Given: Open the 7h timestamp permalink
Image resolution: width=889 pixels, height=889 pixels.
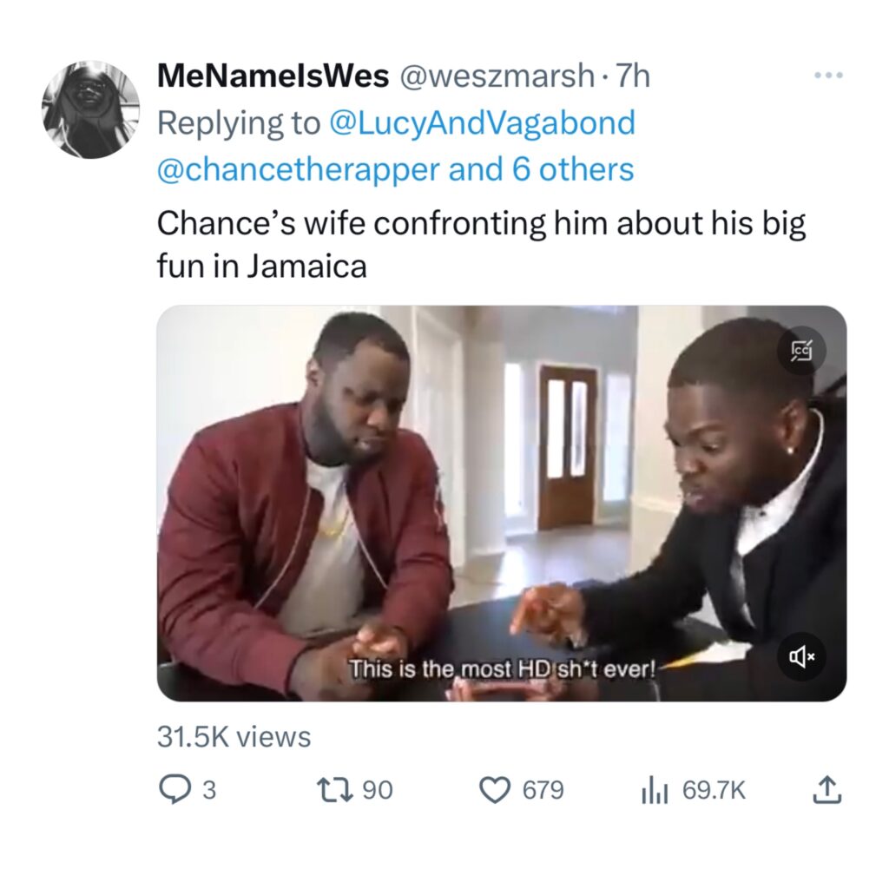Looking at the screenshot, I should (x=633, y=76).
